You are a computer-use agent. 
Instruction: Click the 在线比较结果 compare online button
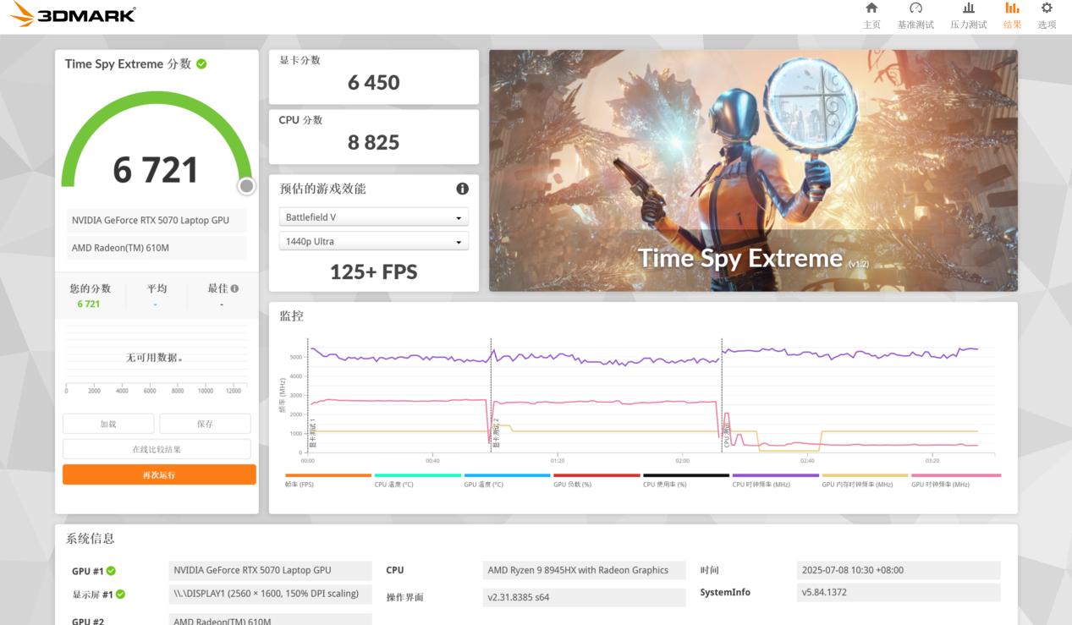157,449
